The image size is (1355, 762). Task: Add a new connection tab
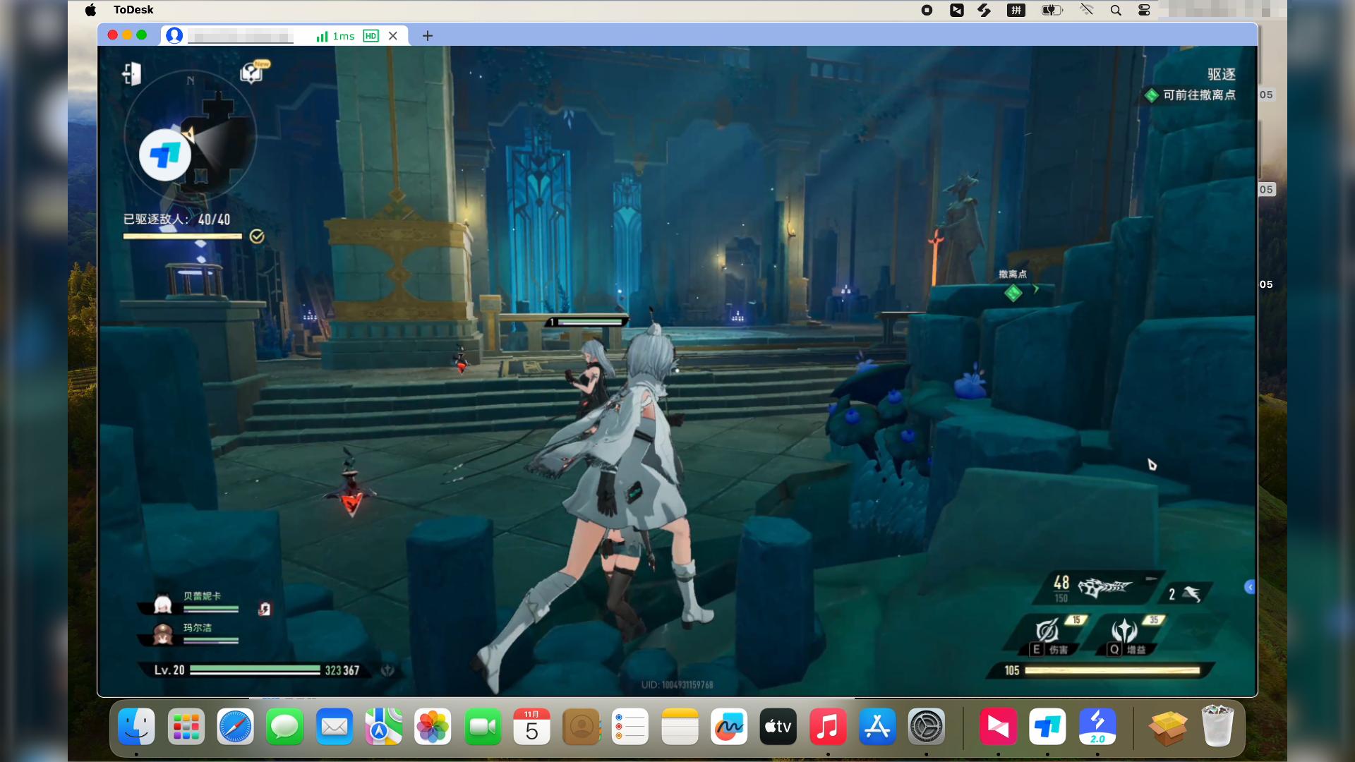click(428, 36)
